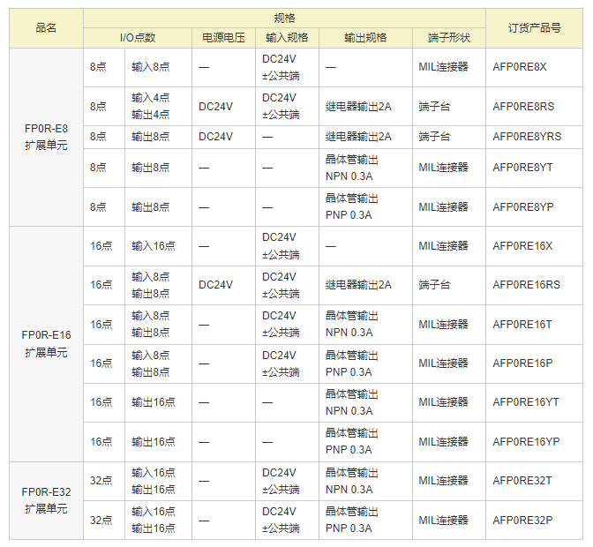
Task: Click 端子台 in AFP0RE16RS row
Action: (434, 285)
